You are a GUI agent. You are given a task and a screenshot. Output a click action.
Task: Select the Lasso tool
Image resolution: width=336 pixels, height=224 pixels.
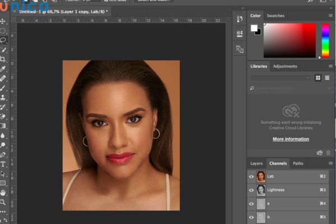coord(3,40)
